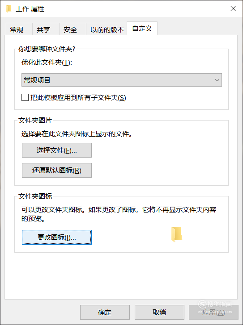Click the 取消 button

[159, 312]
